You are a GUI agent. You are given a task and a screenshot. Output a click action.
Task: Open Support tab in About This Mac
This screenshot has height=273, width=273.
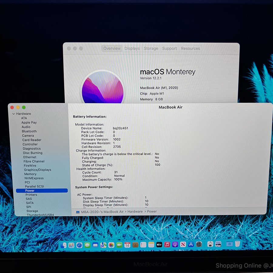pos(169,49)
